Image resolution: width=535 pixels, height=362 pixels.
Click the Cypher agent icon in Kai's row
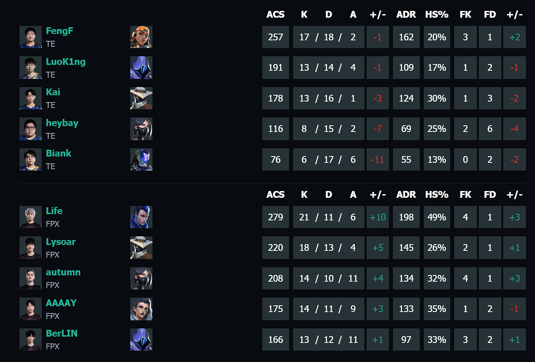[x=141, y=98]
